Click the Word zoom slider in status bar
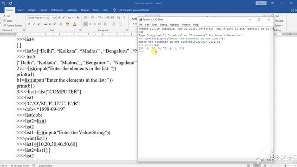The height and width of the screenshot is (167, 297). click(x=285, y=166)
